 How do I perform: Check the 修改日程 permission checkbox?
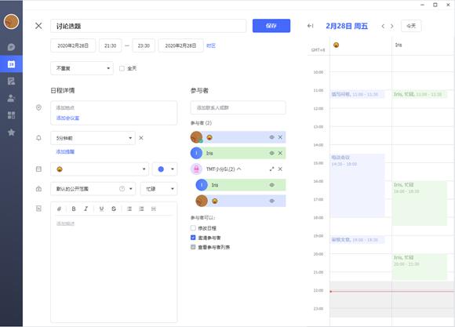coord(193,227)
